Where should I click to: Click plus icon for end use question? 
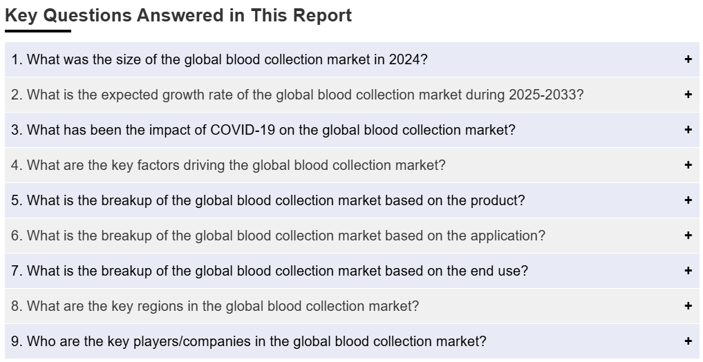tap(688, 271)
